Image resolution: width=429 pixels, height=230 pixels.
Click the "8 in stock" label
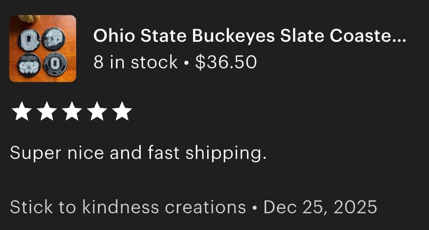pyautogui.click(x=136, y=62)
